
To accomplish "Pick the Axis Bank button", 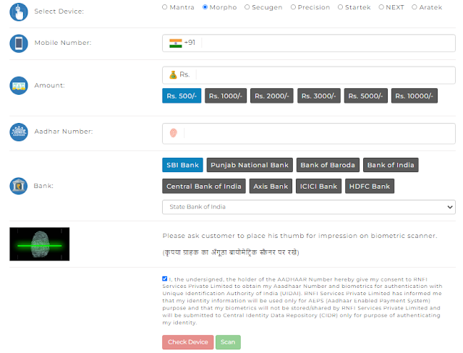I will click(x=271, y=186).
